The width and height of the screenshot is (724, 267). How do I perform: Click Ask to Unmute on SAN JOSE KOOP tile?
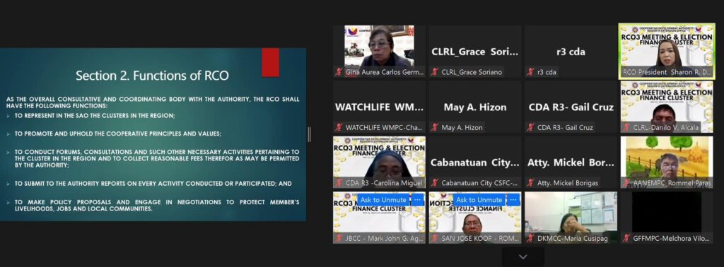click(479, 200)
